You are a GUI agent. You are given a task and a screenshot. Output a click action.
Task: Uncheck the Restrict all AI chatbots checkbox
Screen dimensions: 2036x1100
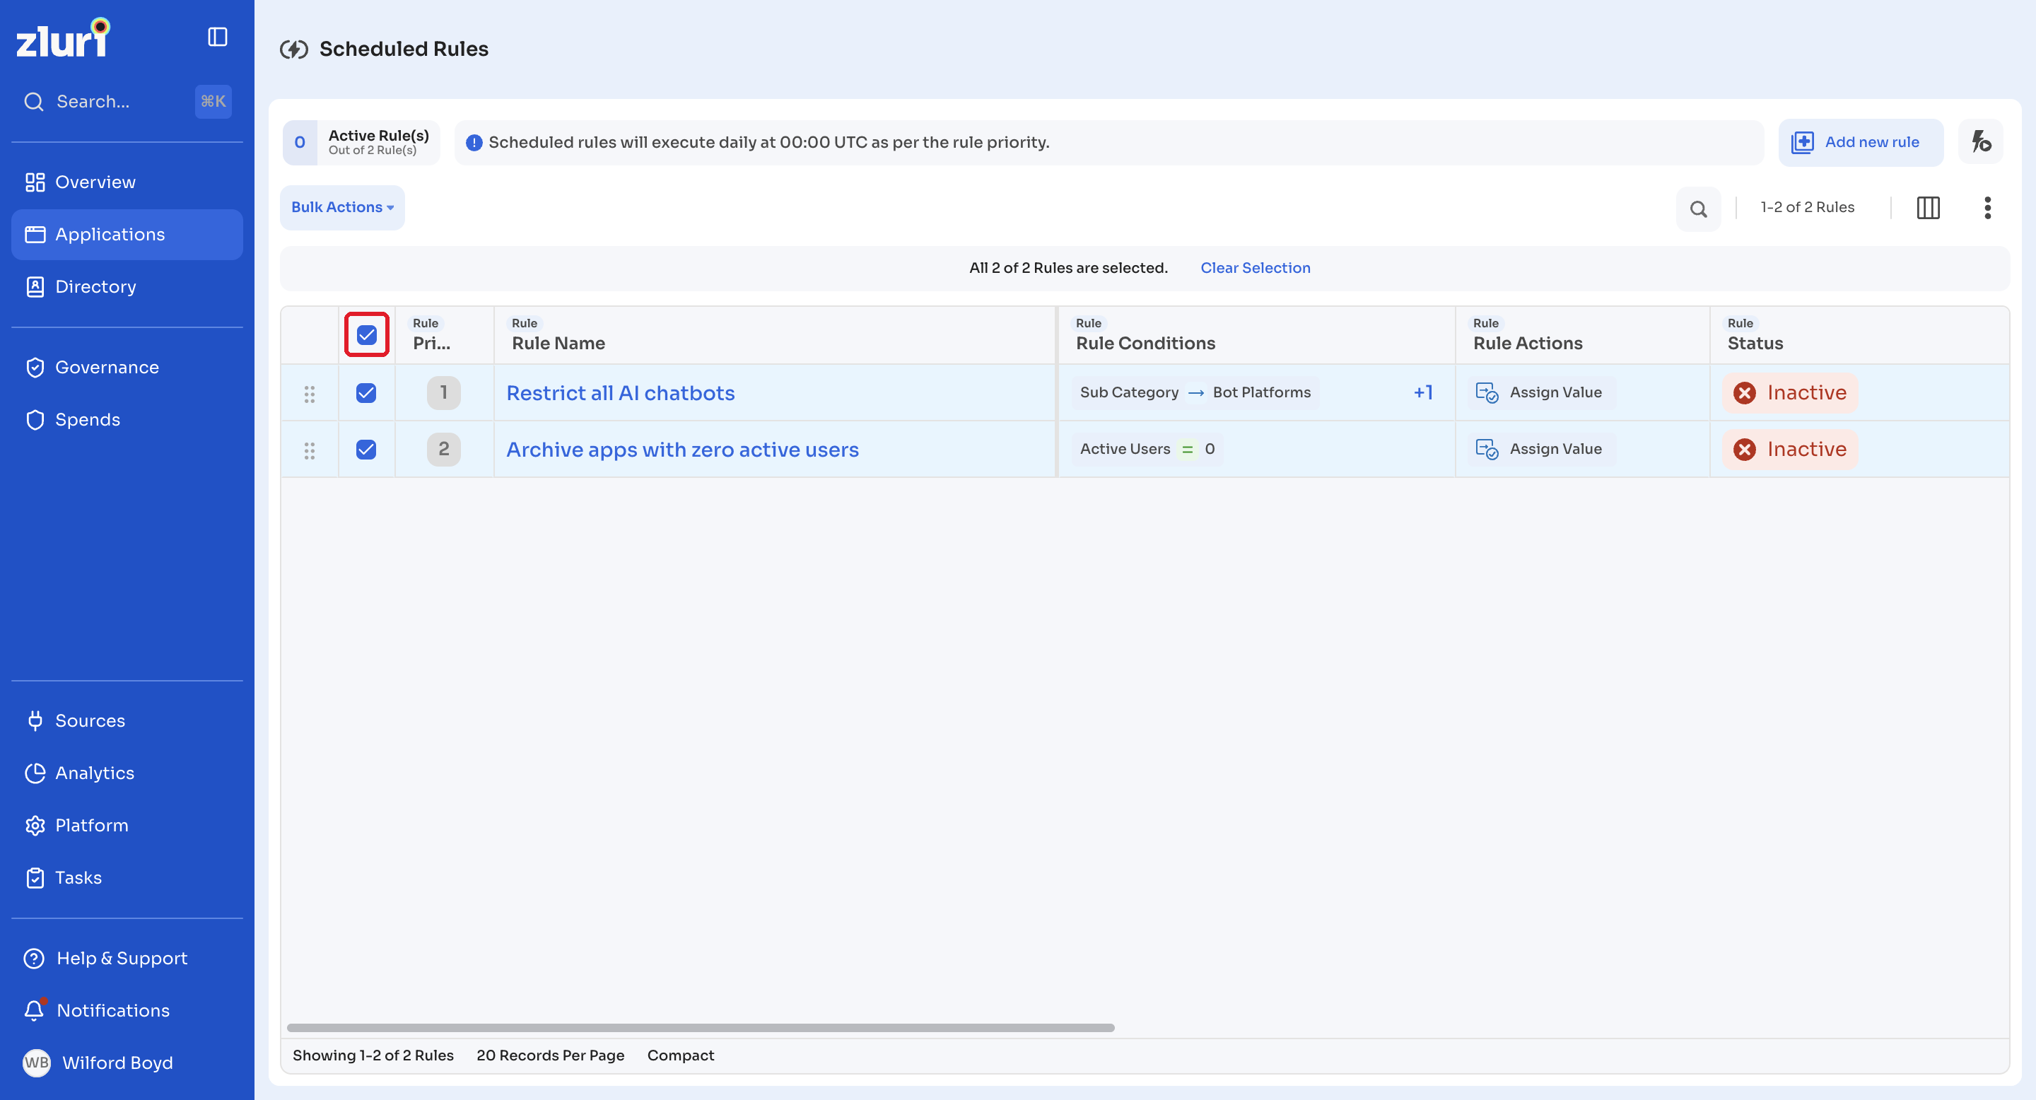click(x=366, y=393)
